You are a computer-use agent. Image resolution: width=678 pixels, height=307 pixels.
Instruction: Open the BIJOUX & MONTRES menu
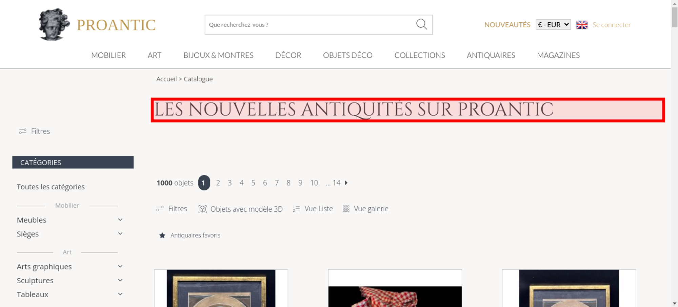click(x=218, y=55)
